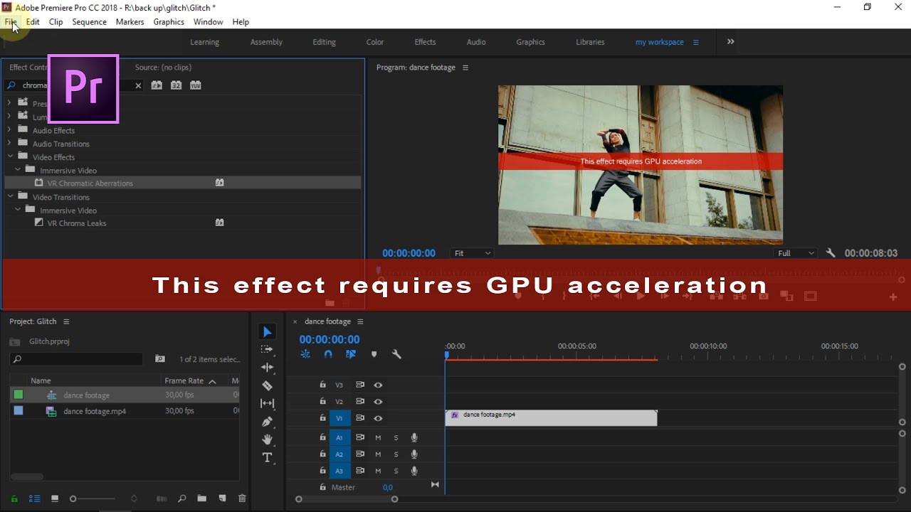
Task: Toggle V2 track output eye
Action: click(x=378, y=402)
